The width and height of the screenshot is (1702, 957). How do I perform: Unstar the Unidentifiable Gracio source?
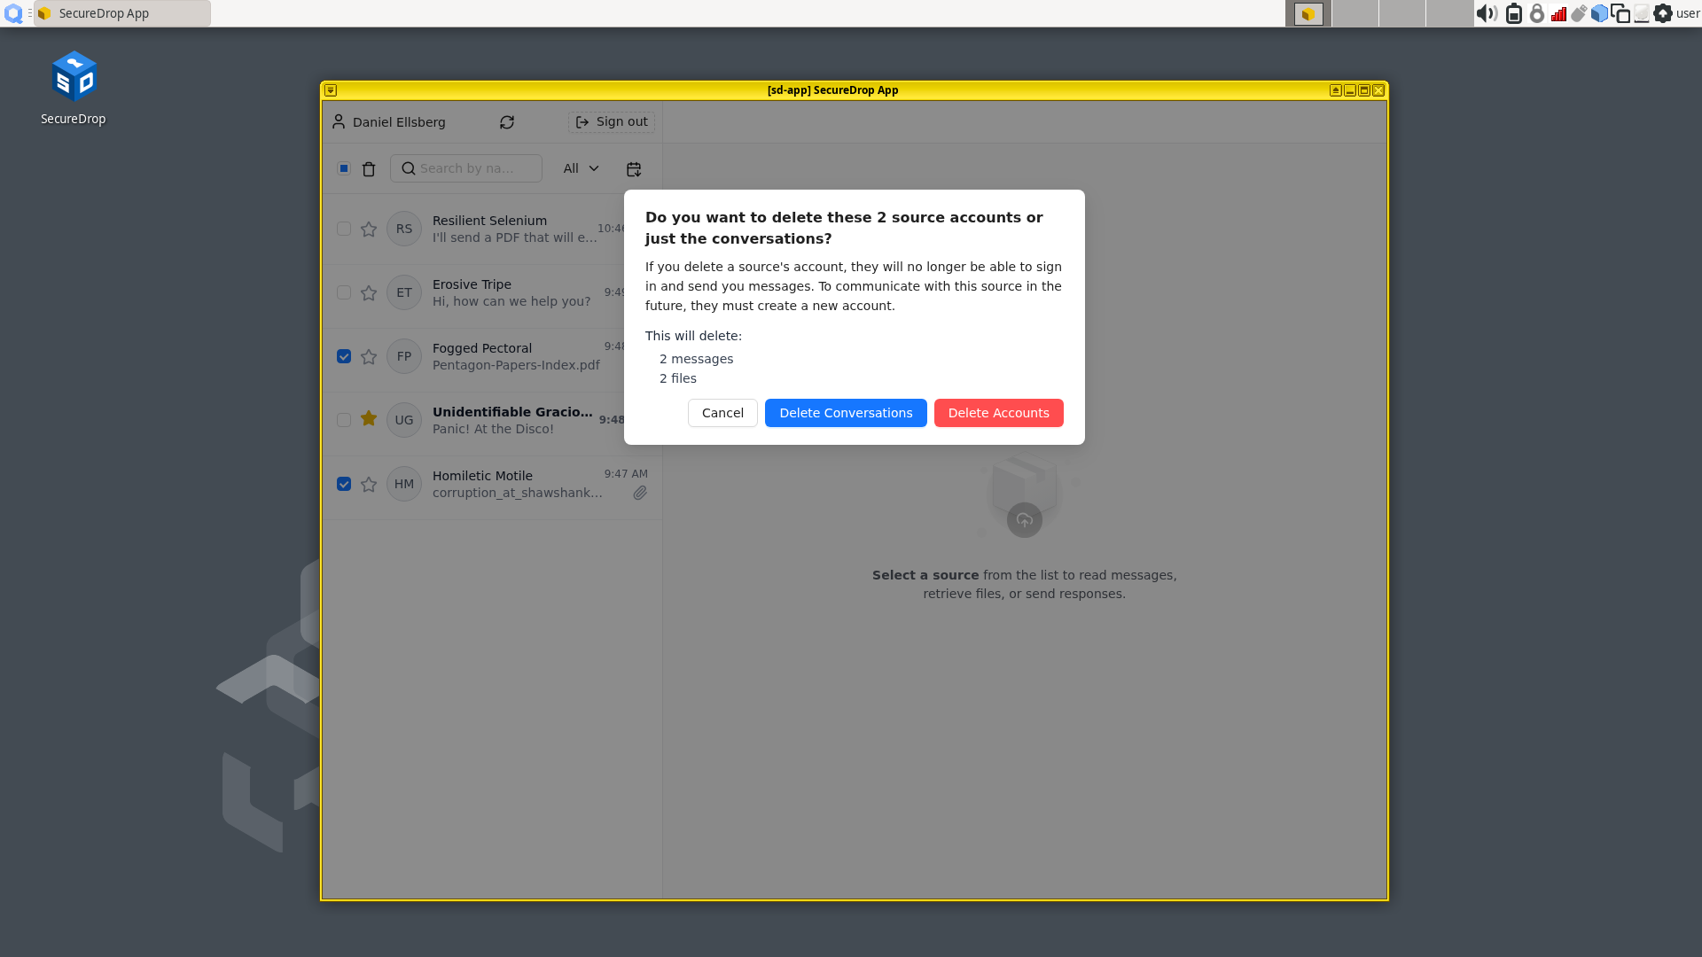[369, 419]
